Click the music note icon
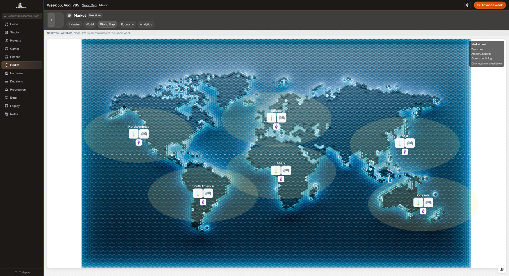Screen dimensions: 509x276 [x=502, y=269]
